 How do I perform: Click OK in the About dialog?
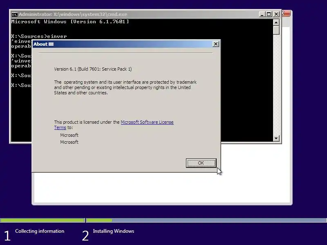(201, 163)
